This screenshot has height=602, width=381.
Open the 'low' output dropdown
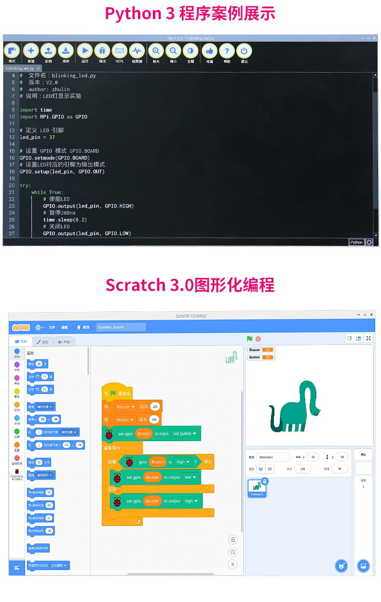(x=190, y=477)
